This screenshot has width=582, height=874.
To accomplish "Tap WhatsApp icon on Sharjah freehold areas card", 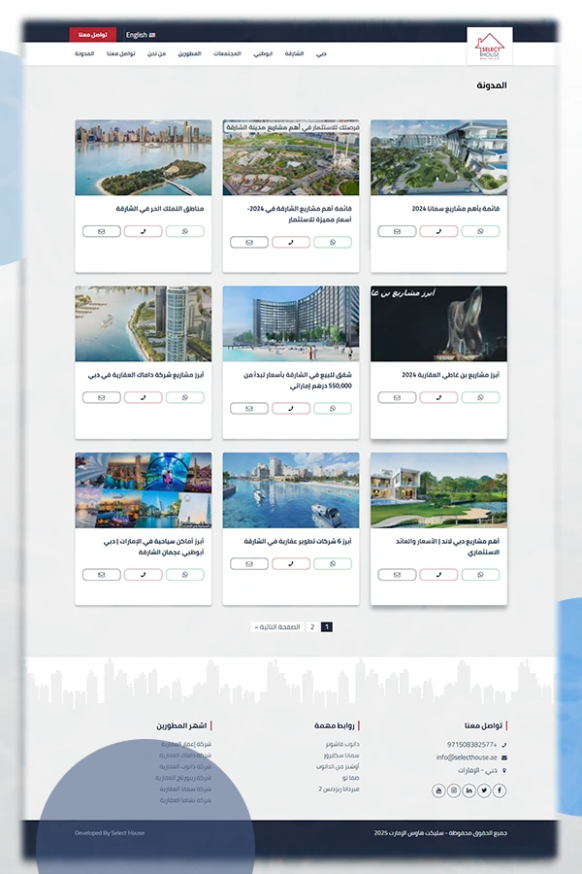I will point(185,231).
